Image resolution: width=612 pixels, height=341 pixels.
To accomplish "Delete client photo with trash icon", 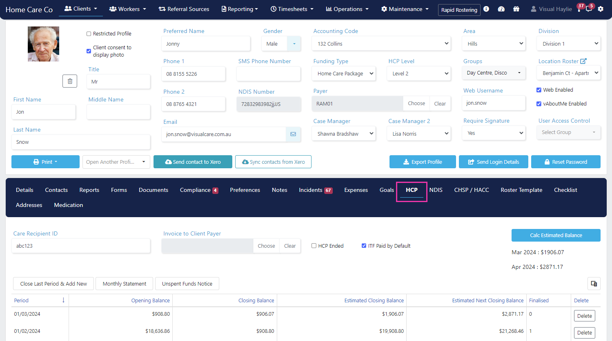I will tap(70, 81).
